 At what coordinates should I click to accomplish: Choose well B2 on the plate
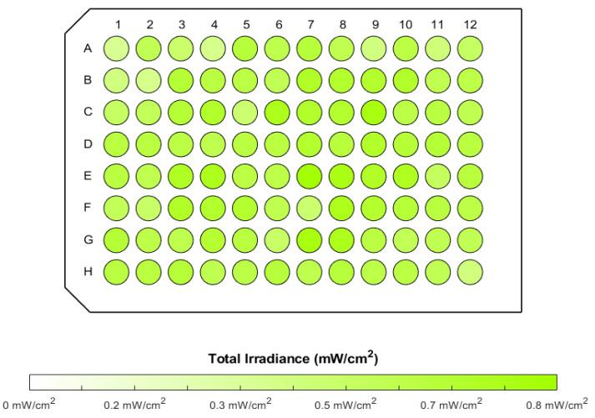pos(149,80)
